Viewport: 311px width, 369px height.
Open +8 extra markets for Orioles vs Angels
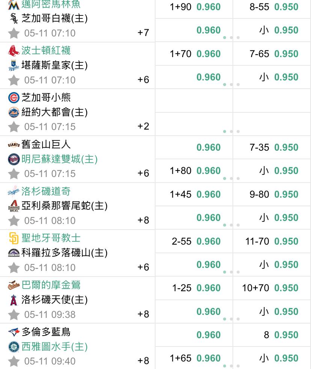[143, 314]
